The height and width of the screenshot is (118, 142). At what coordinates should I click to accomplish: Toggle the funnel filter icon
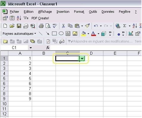26,18
